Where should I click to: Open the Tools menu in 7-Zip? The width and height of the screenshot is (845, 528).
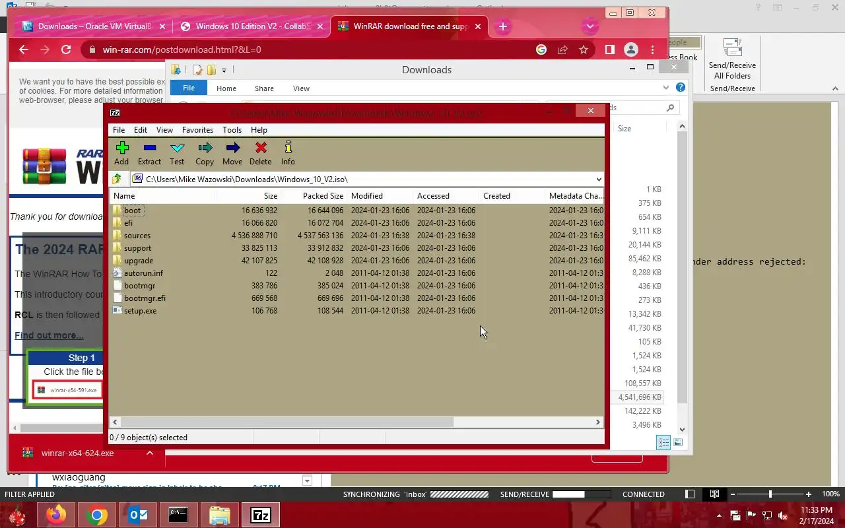[x=232, y=130]
